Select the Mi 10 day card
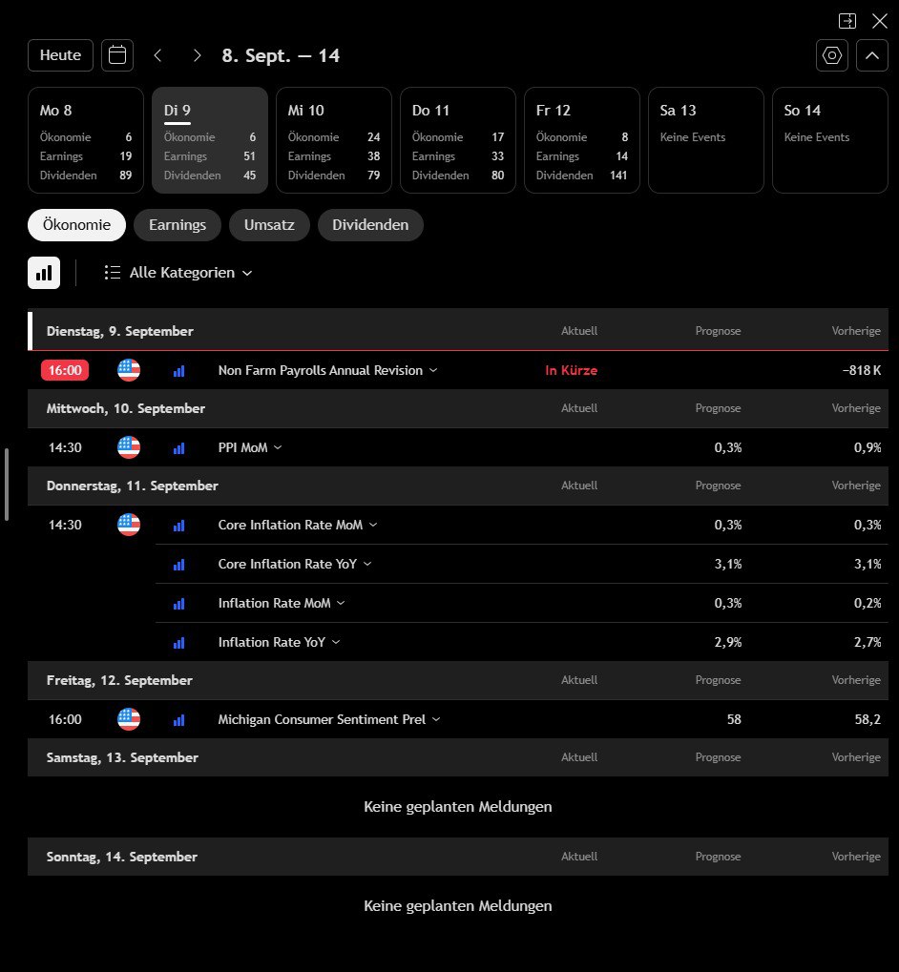Image resolution: width=899 pixels, height=972 pixels. pyautogui.click(x=334, y=140)
